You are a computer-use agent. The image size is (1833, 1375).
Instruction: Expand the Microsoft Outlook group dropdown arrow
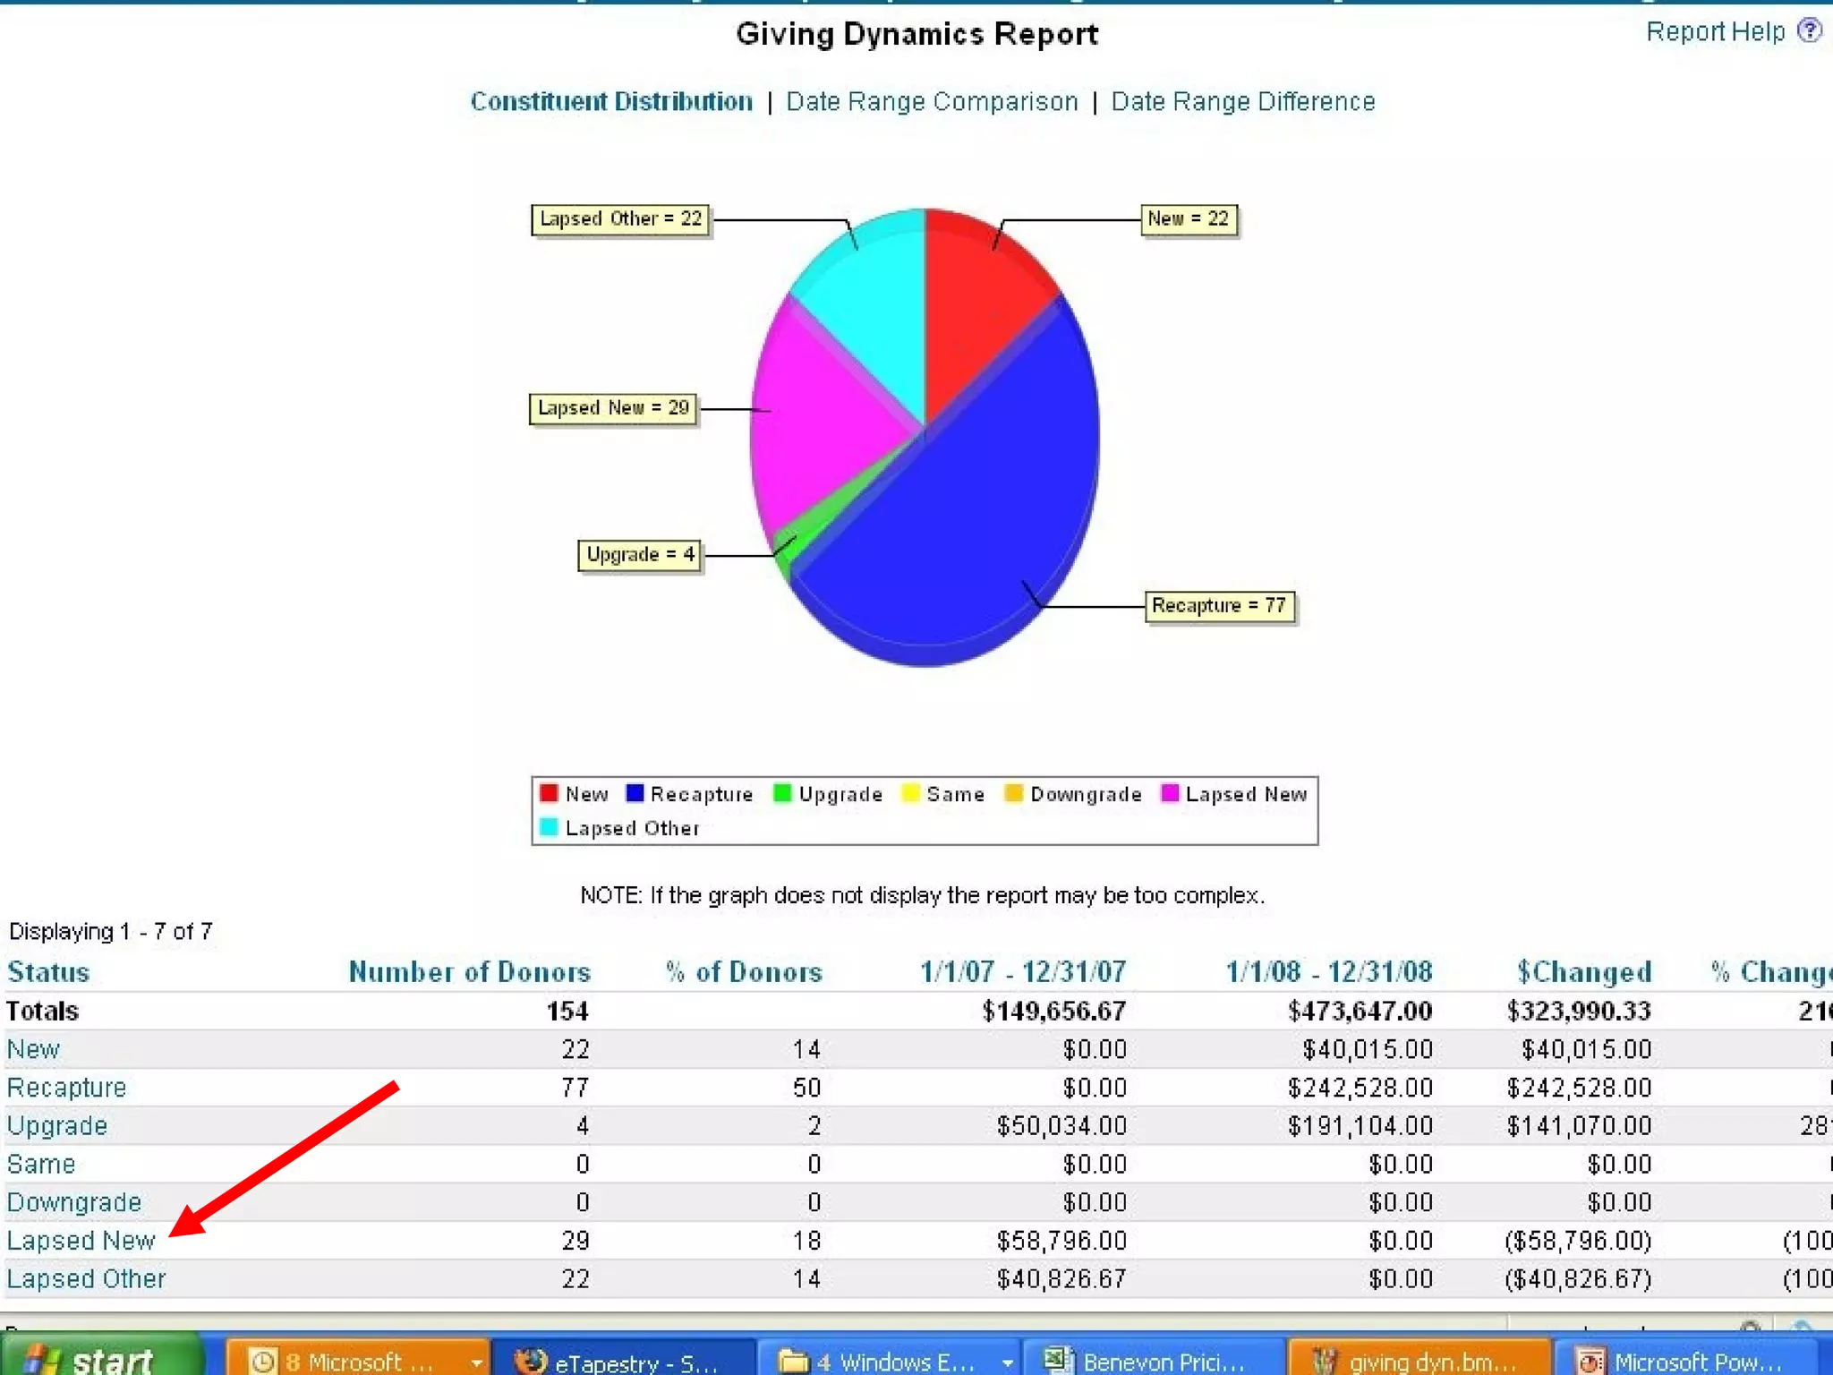click(x=476, y=1362)
